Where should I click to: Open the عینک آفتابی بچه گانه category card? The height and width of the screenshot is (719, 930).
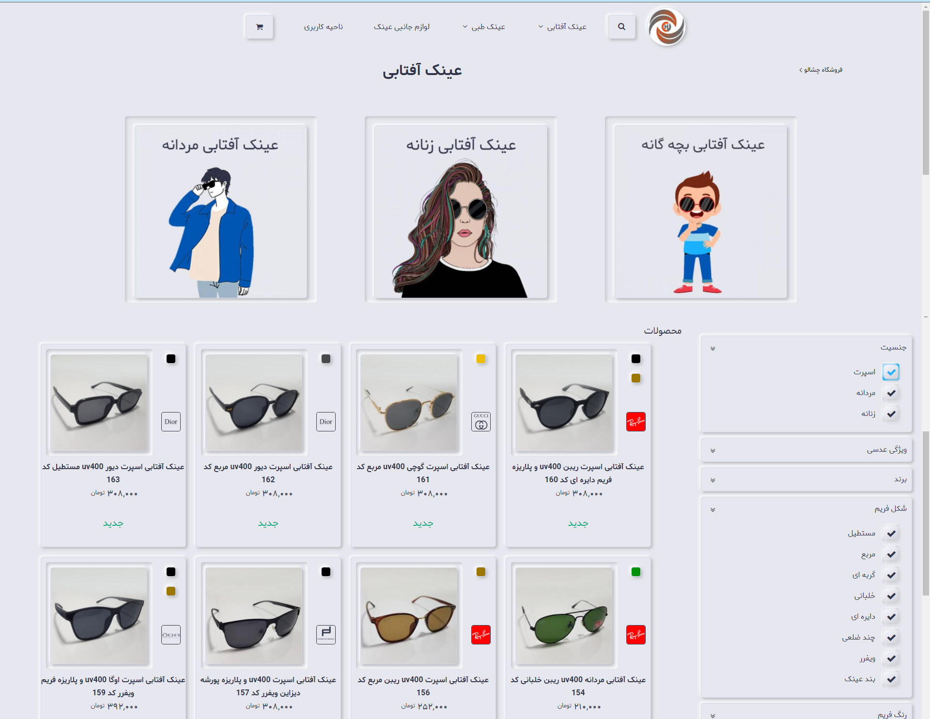pyautogui.click(x=701, y=212)
